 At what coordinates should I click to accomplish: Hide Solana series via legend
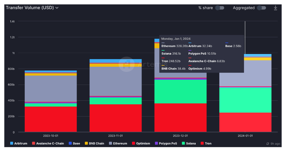coord(189,143)
